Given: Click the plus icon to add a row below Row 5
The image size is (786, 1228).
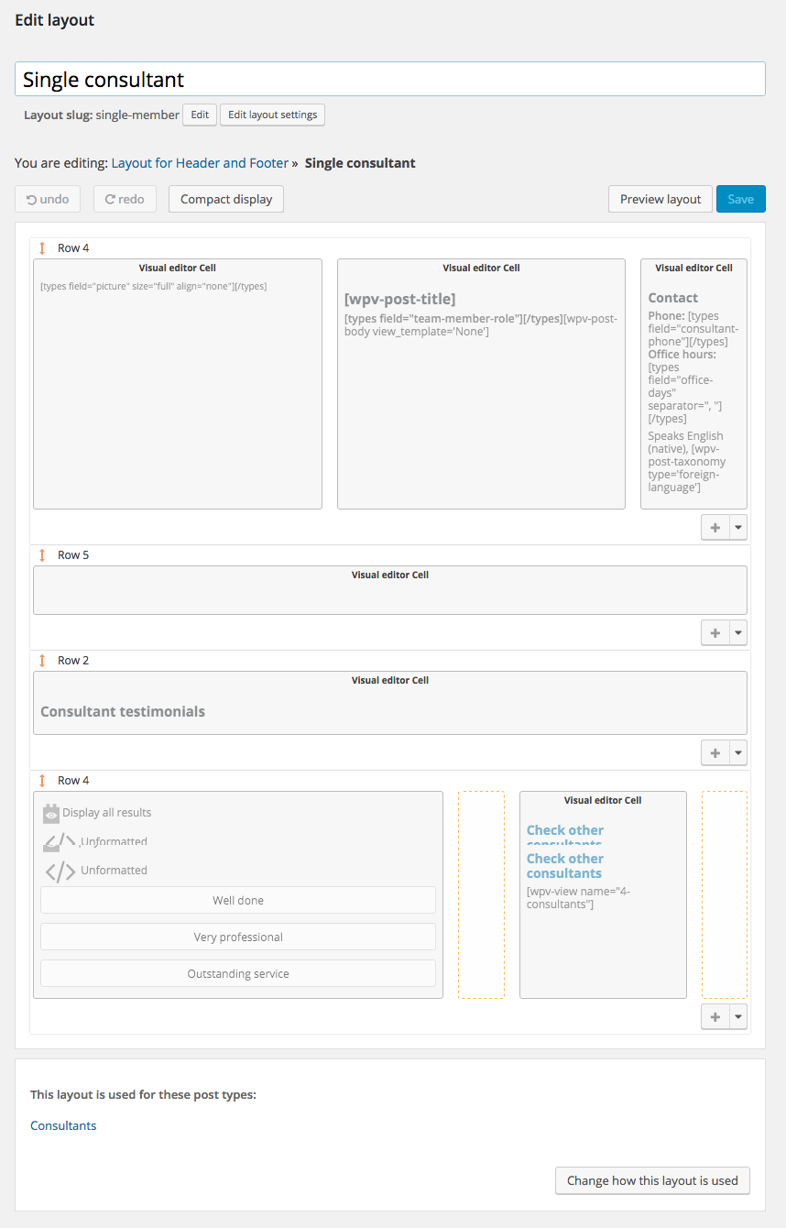Looking at the screenshot, I should (x=715, y=632).
